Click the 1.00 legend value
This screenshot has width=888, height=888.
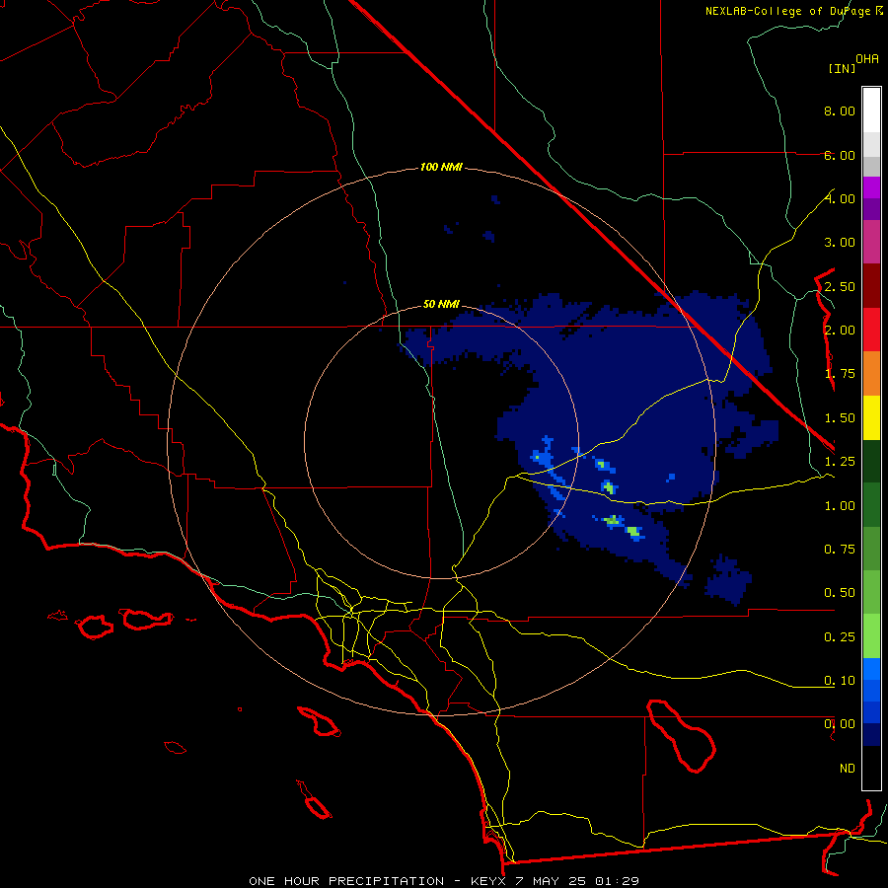point(840,506)
